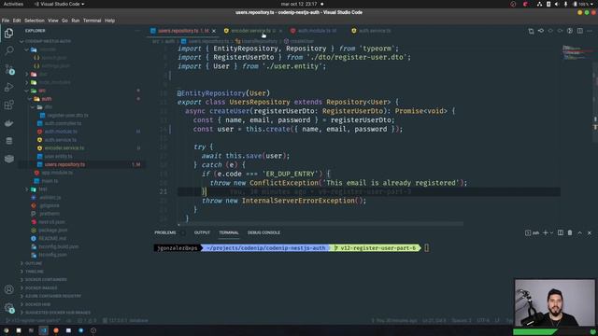Image resolution: width=598 pixels, height=336 pixels.
Task: Open the Extensions view
Action: pos(8,105)
